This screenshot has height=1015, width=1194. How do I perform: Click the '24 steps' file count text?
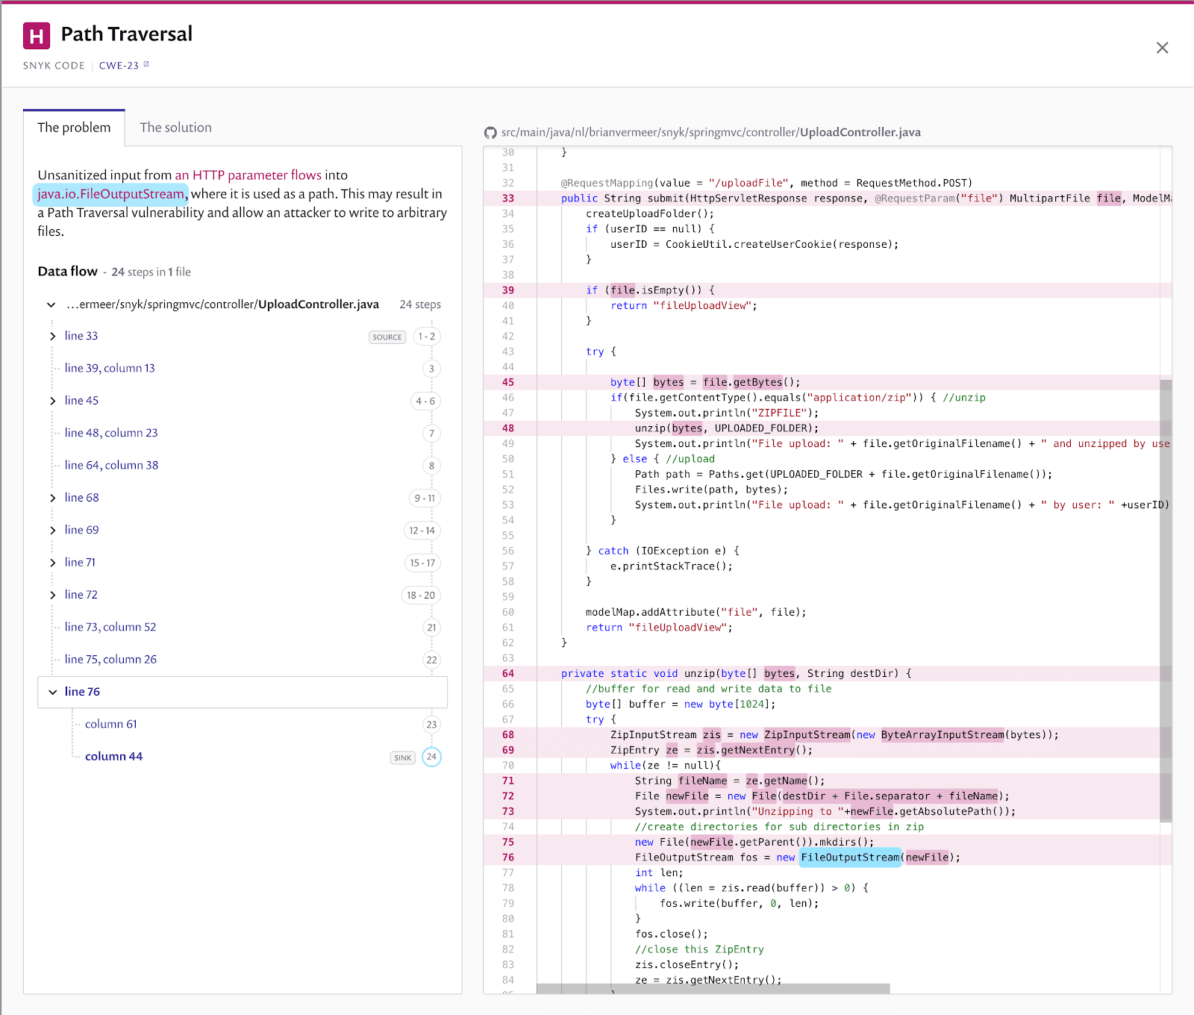pyautogui.click(x=420, y=304)
